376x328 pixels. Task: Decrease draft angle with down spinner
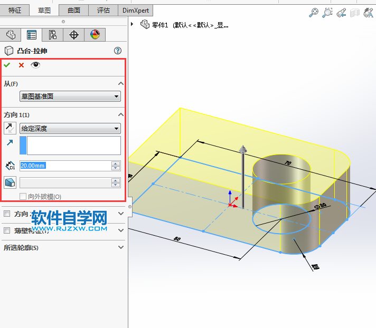116,185
